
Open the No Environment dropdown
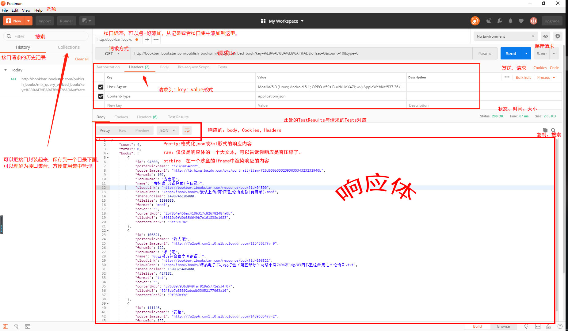(x=506, y=36)
